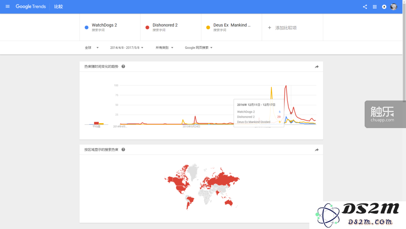Viewport: 406px width, 229px height.
Task: Open the Google apps grid
Action: click(x=375, y=7)
